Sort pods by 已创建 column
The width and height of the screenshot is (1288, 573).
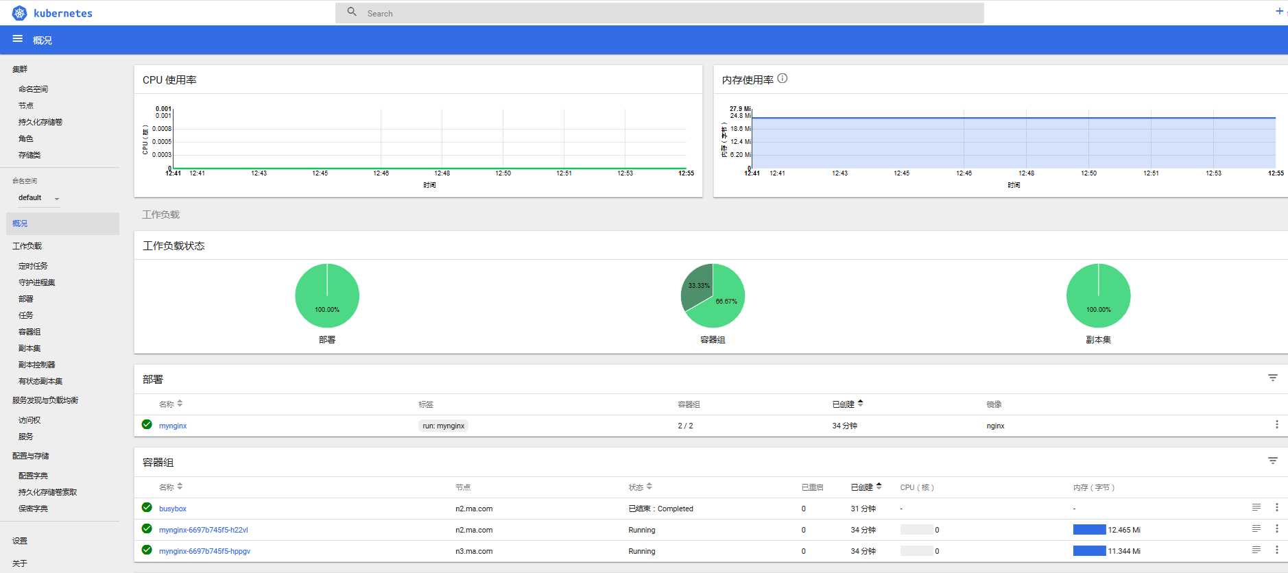(866, 487)
